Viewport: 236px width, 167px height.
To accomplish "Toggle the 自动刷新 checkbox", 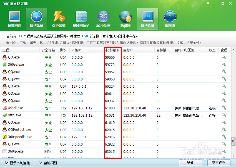I will [x=41, y=163].
